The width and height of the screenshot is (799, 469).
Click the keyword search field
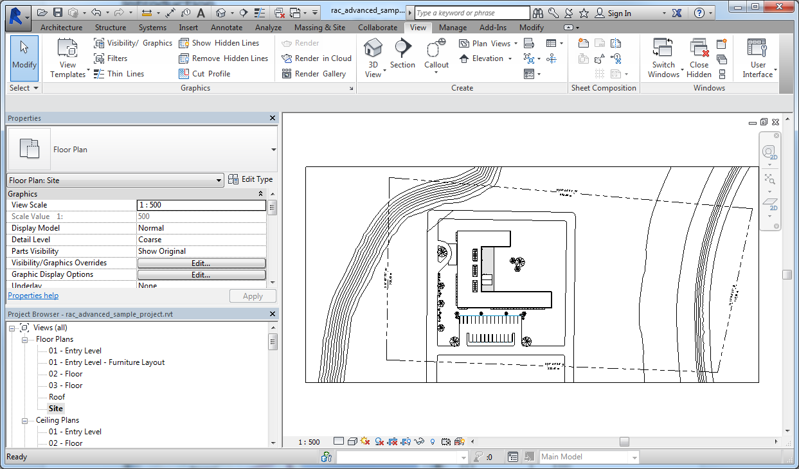(x=472, y=13)
